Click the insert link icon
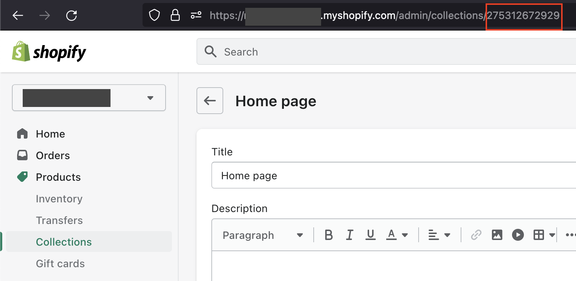576x281 pixels. [476, 235]
